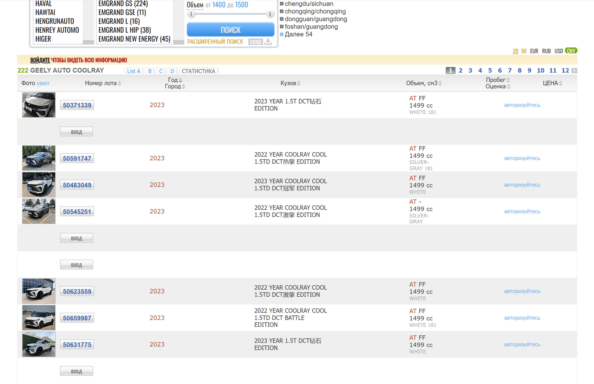This screenshot has height=384, width=594.
Task: Go to results page 12
Action: 565,71
